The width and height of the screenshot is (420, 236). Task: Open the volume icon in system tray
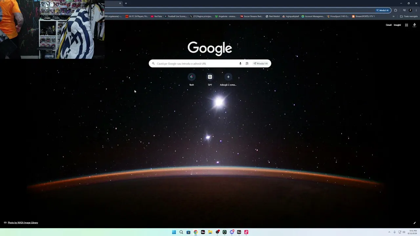404,232
